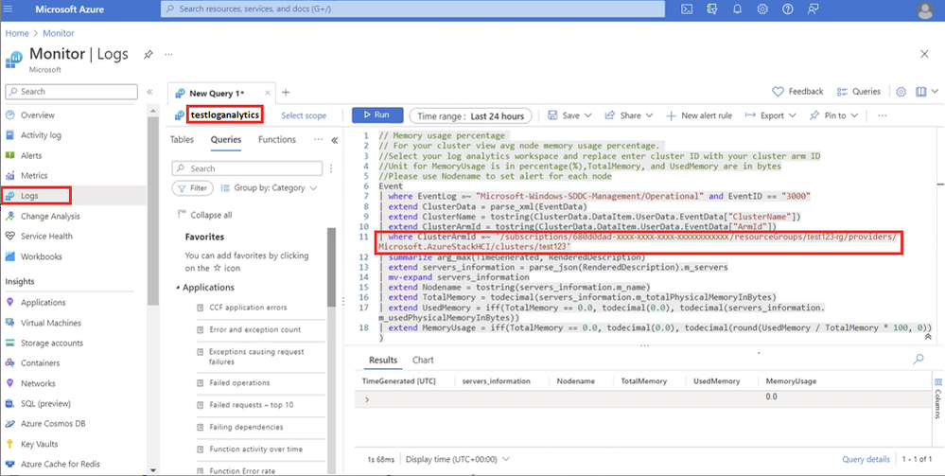
Task: Switch to the Tables tab
Action: (182, 139)
